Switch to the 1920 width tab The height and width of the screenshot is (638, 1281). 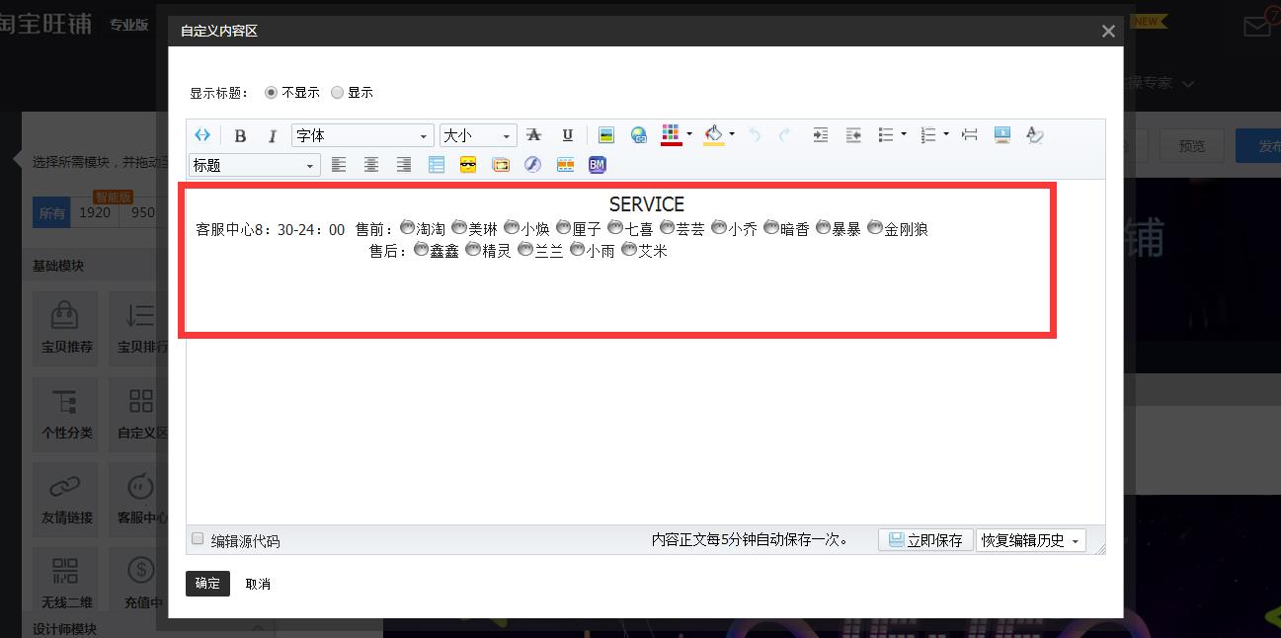(95, 212)
